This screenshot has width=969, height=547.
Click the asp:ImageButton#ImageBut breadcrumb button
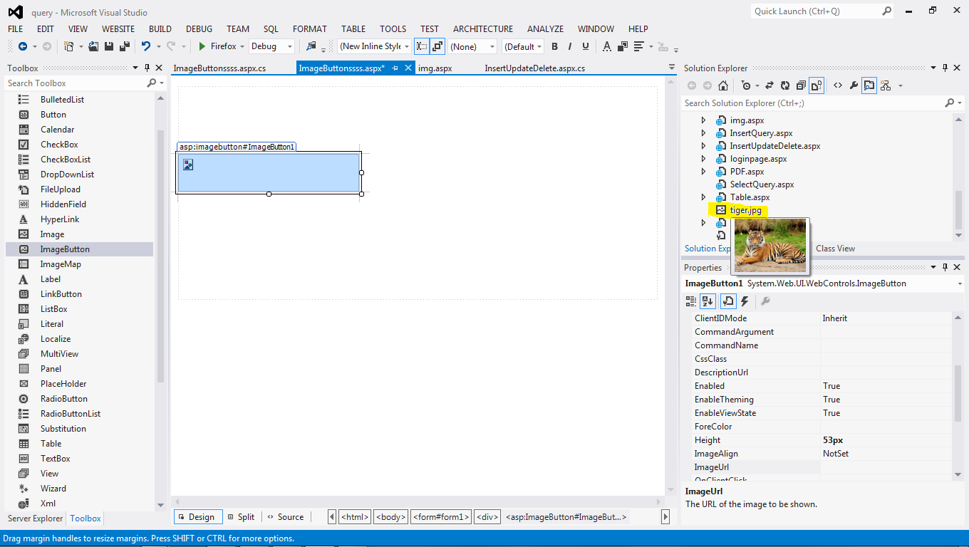[x=566, y=516]
